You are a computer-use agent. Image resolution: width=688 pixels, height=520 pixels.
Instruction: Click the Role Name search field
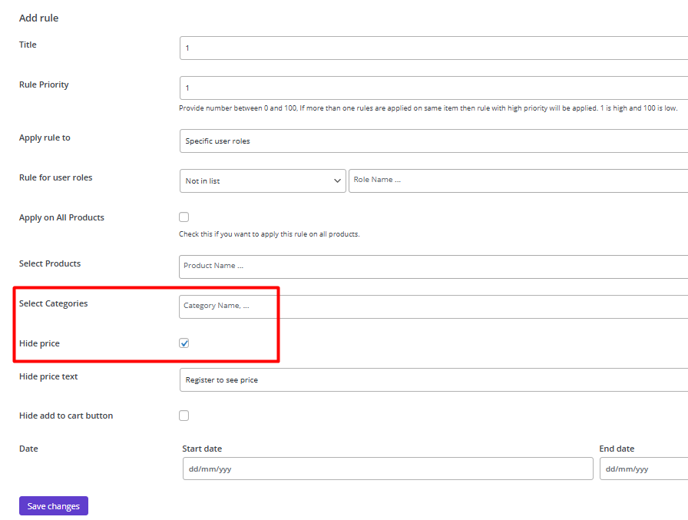[x=518, y=181]
